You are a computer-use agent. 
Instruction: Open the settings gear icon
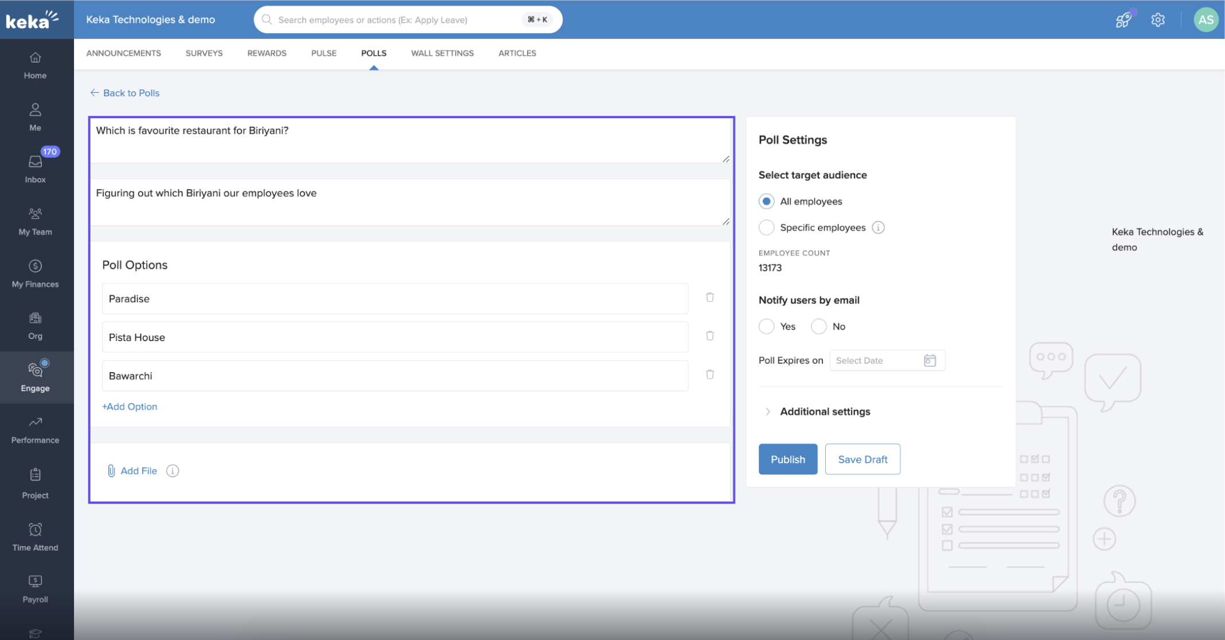[x=1157, y=19]
